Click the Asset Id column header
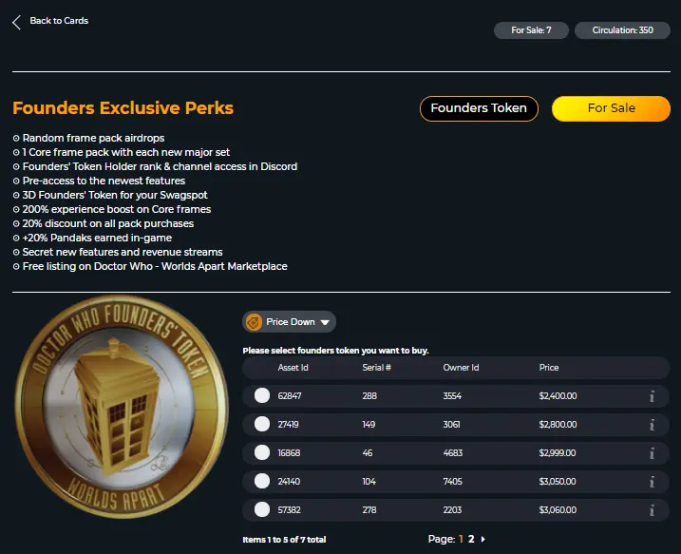This screenshot has height=554, width=681. (x=293, y=368)
